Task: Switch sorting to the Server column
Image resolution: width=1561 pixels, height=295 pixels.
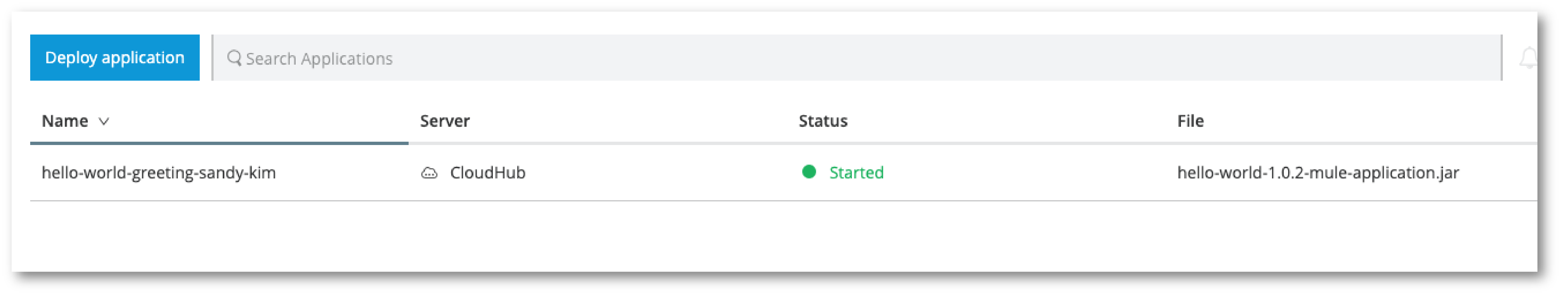Action: (x=445, y=121)
